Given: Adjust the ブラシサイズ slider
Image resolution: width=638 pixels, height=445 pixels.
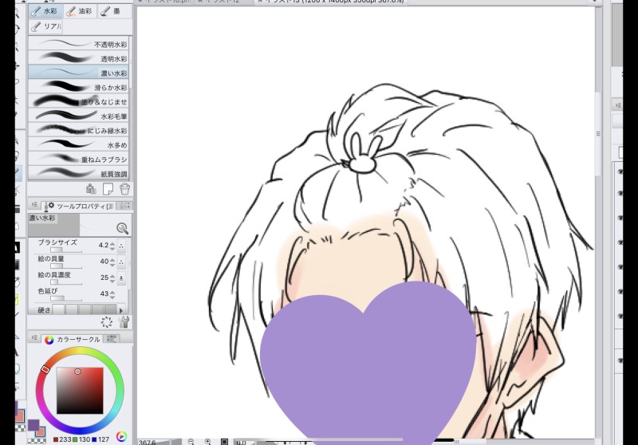Looking at the screenshot, I should click(x=66, y=250).
